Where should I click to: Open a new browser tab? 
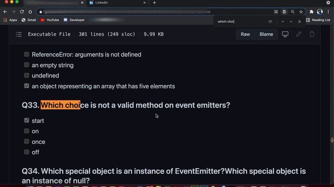(x=154, y=3)
